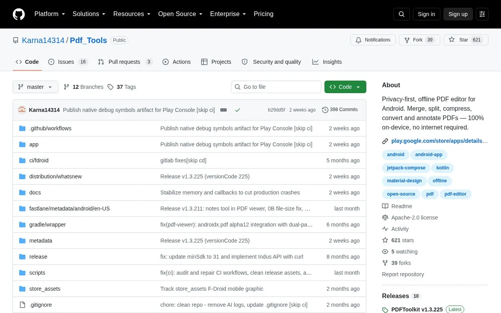
Task: Select the pdf-editor topic tag
Action: point(456,194)
